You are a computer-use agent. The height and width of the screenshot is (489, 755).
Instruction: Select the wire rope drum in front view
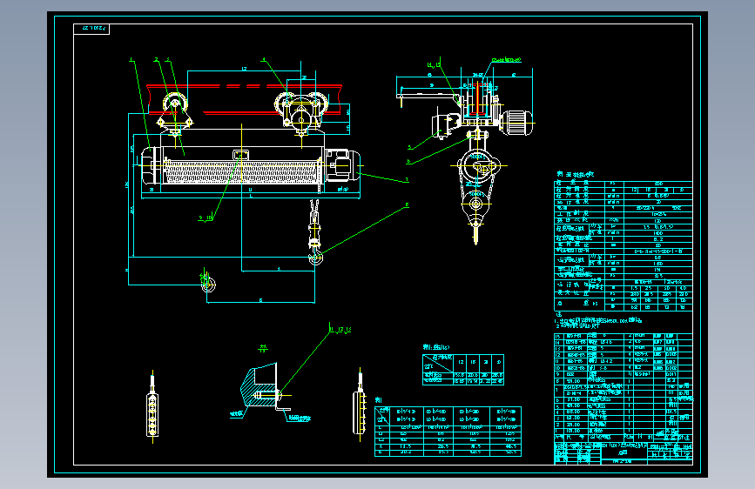pos(242,171)
